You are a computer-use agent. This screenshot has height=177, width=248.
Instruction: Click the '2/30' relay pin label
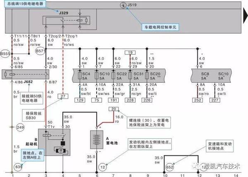coord(53,67)
